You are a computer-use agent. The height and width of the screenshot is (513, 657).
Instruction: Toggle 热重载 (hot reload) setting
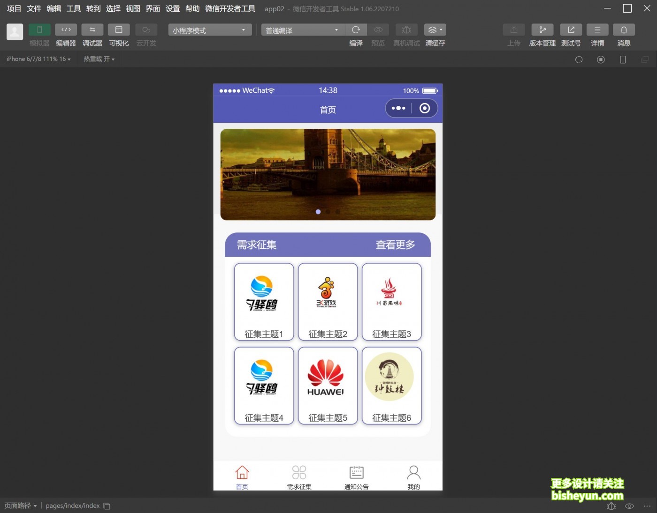point(98,59)
